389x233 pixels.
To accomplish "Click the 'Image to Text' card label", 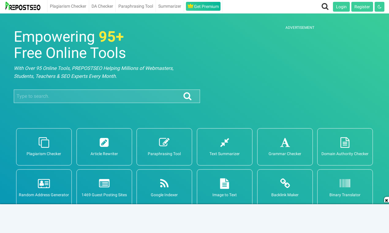I will (225, 195).
